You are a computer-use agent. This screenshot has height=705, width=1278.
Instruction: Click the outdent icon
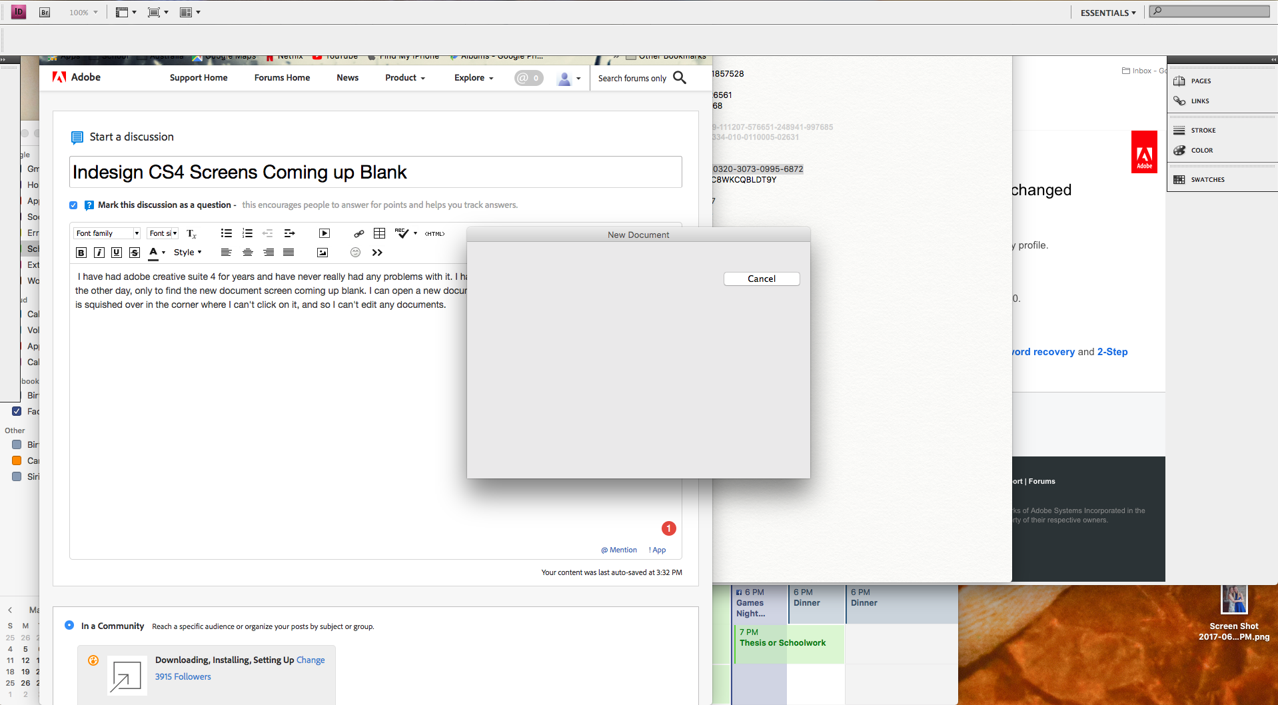pyautogui.click(x=268, y=233)
